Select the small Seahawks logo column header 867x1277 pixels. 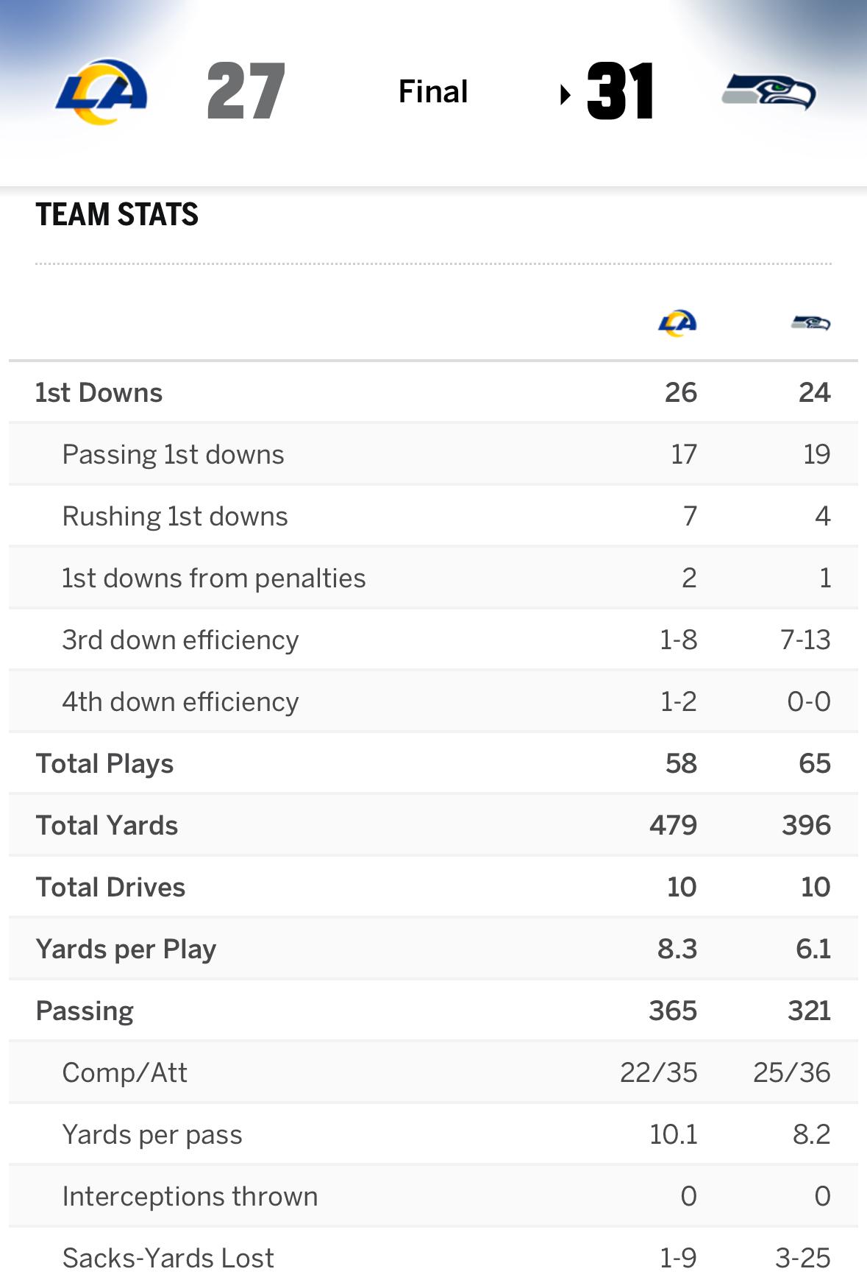point(810,323)
